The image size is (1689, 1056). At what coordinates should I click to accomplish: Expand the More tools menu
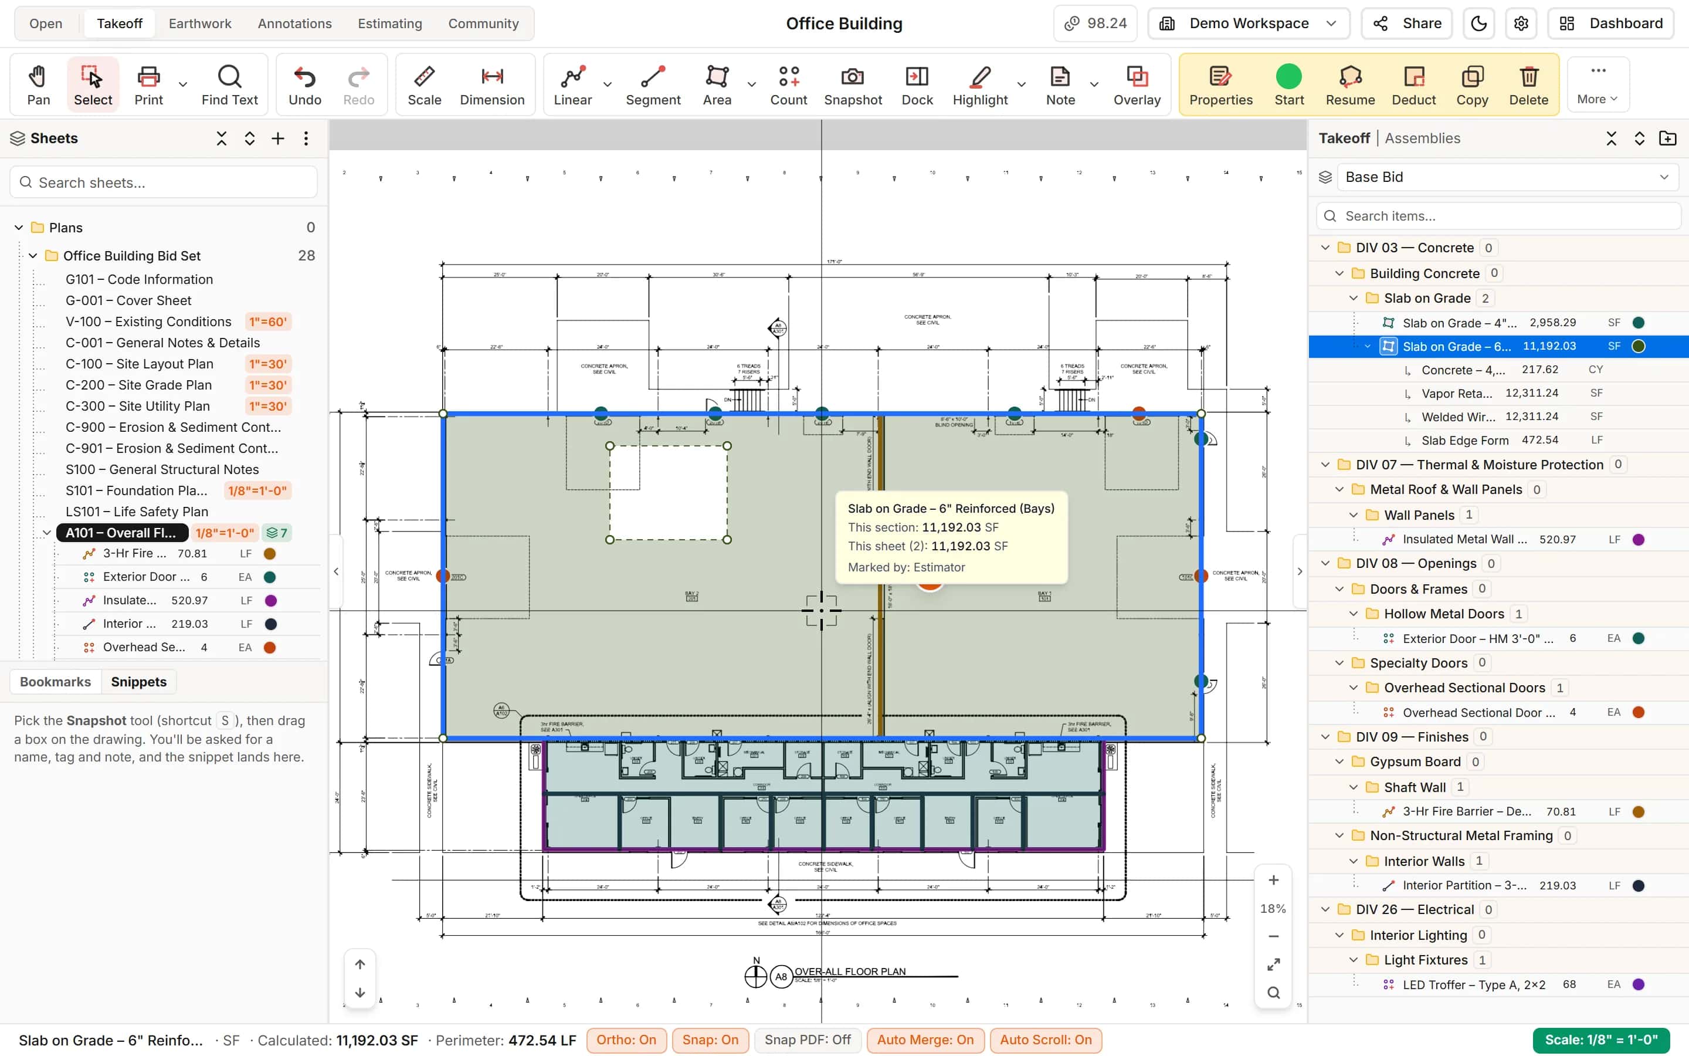point(1598,85)
